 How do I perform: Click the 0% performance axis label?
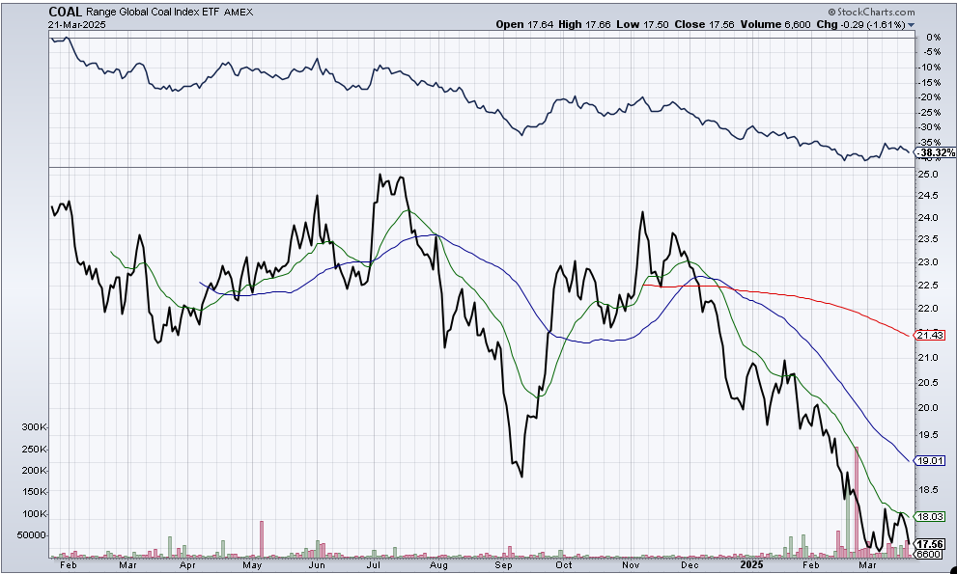[x=934, y=38]
